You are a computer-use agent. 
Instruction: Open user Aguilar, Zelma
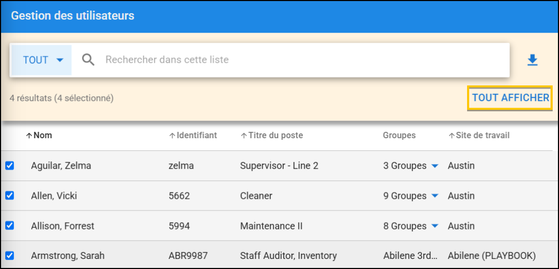pos(61,166)
